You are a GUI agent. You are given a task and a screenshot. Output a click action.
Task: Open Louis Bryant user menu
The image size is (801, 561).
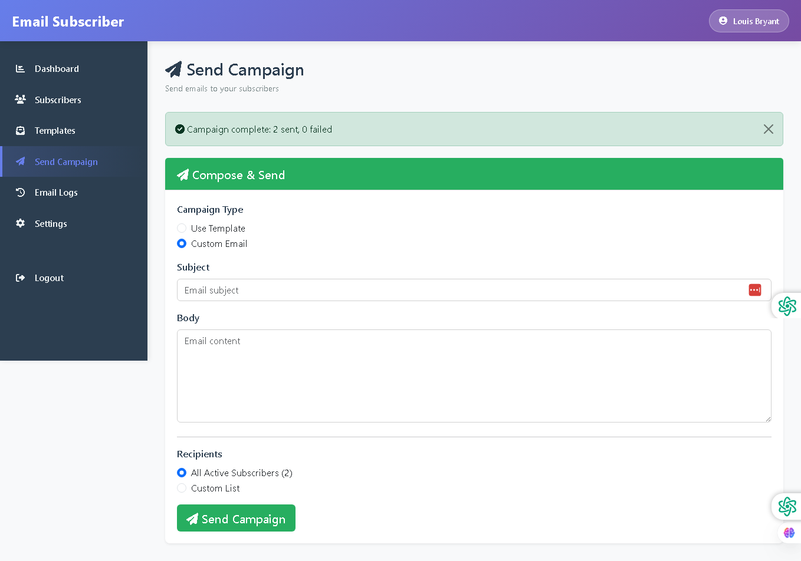749,21
